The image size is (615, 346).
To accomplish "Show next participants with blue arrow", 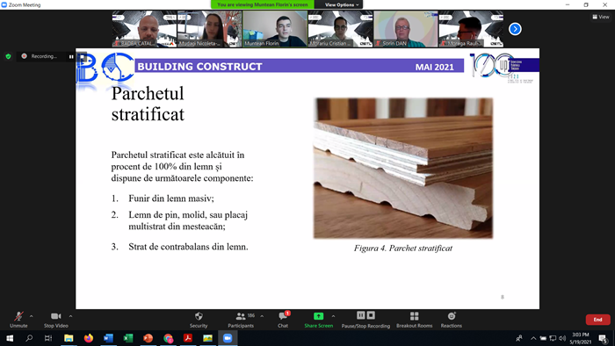I will (x=515, y=29).
